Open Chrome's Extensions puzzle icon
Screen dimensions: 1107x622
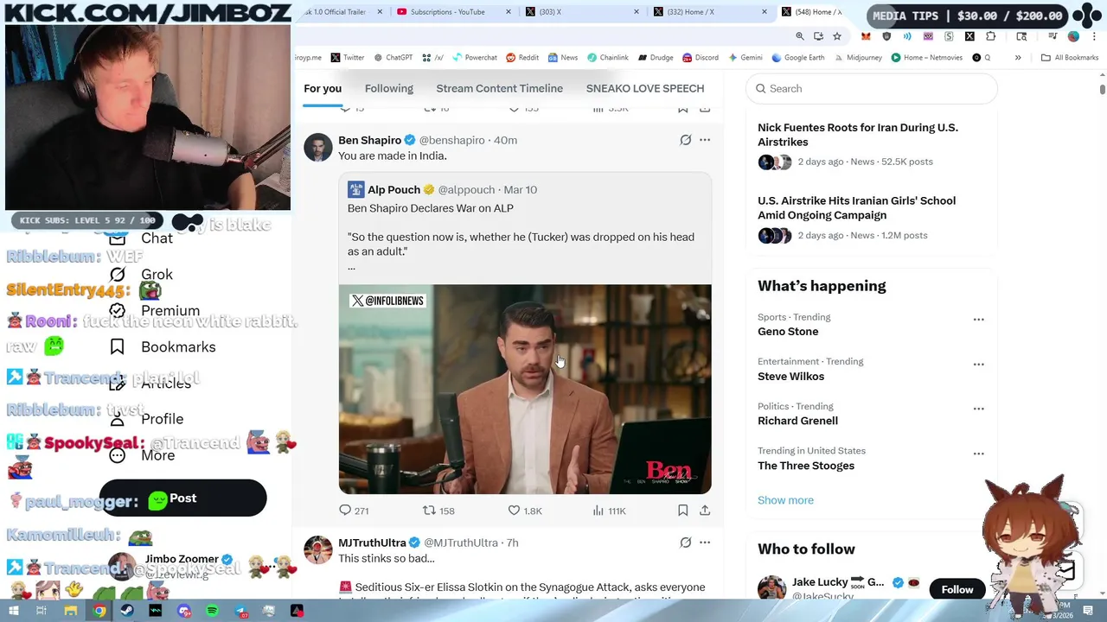click(990, 36)
